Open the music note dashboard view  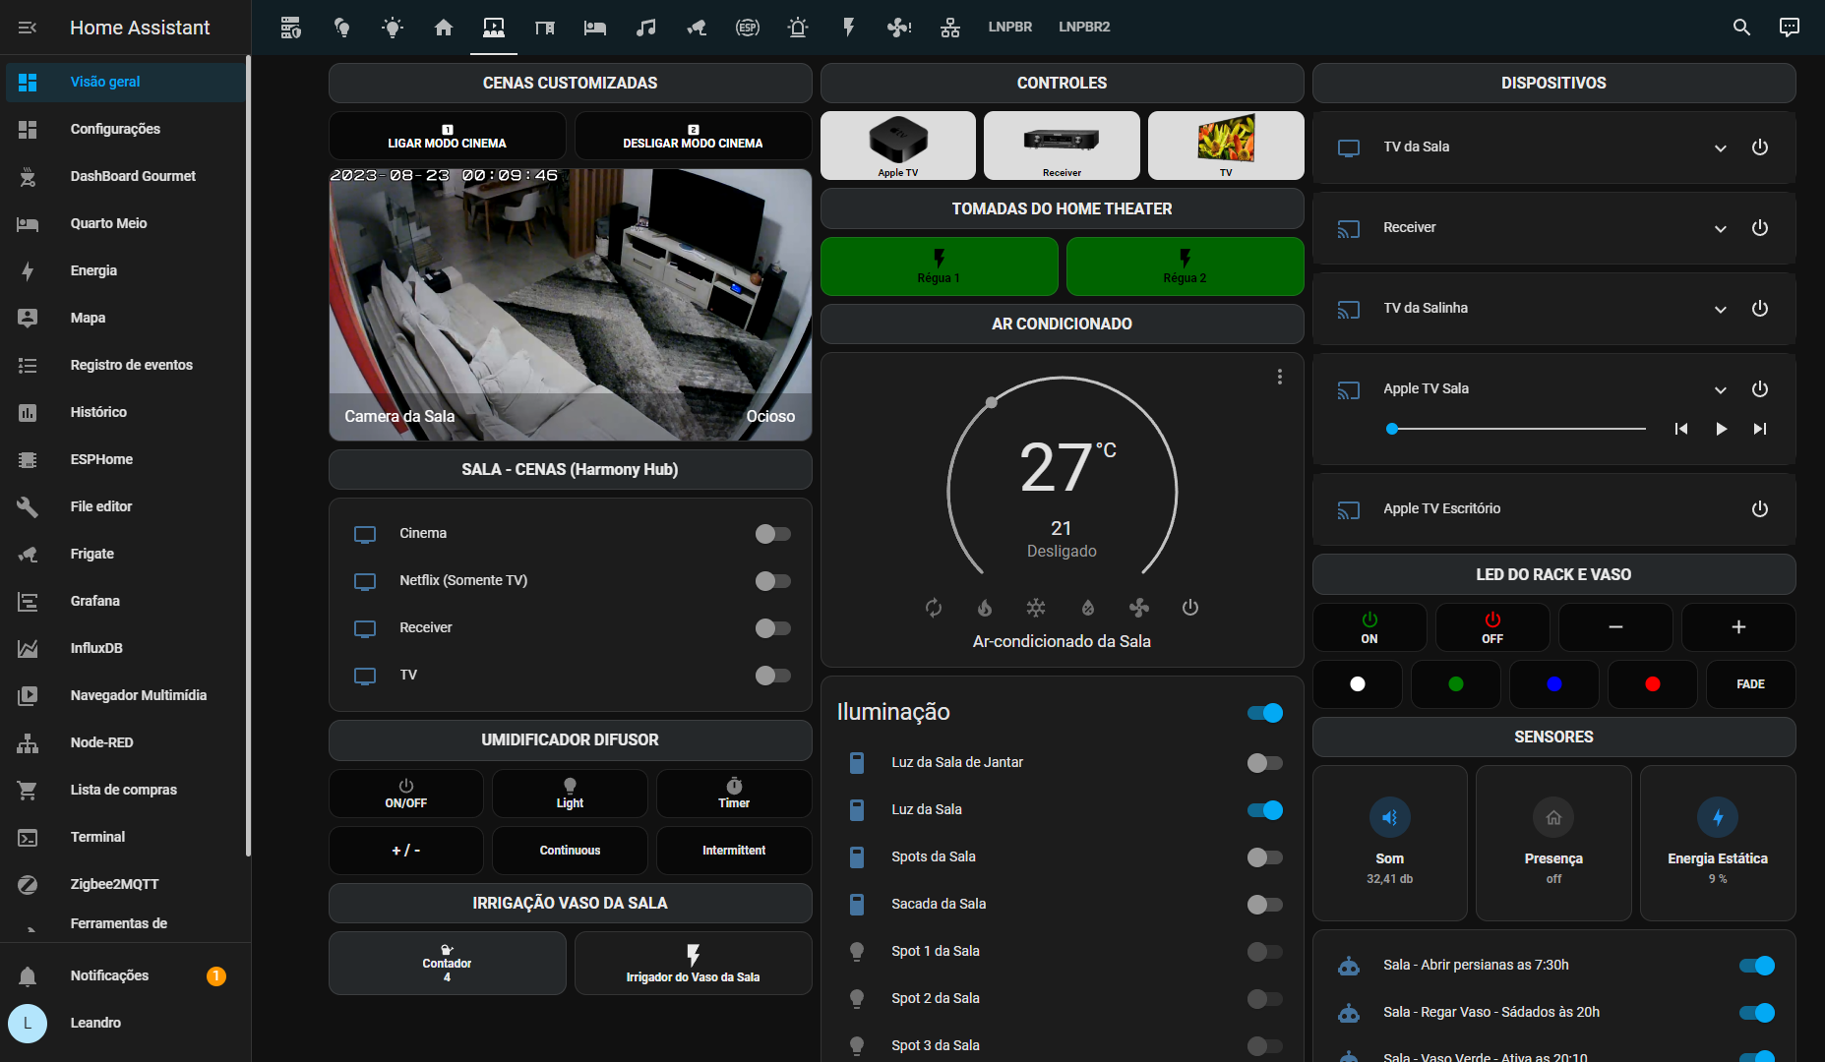(x=645, y=28)
